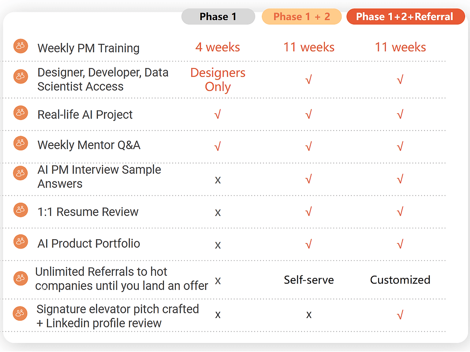Click the icon beside AI PM Interview Sample Answers
The width and height of the screenshot is (470, 352).
pyautogui.click(x=21, y=173)
